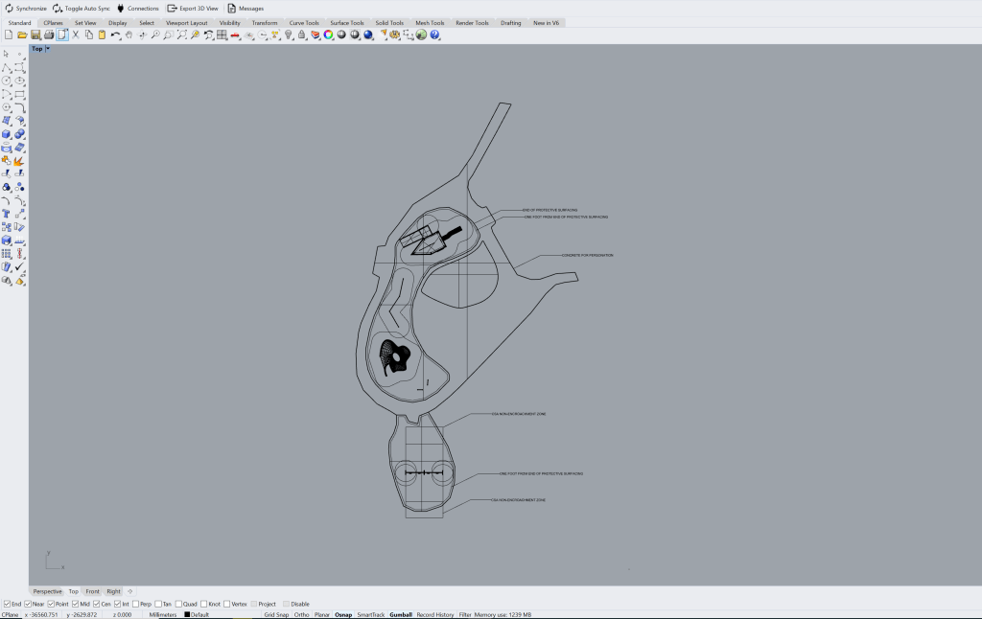The width and height of the screenshot is (982, 619).
Task: Click the Synchronize button
Action: pyautogui.click(x=26, y=8)
